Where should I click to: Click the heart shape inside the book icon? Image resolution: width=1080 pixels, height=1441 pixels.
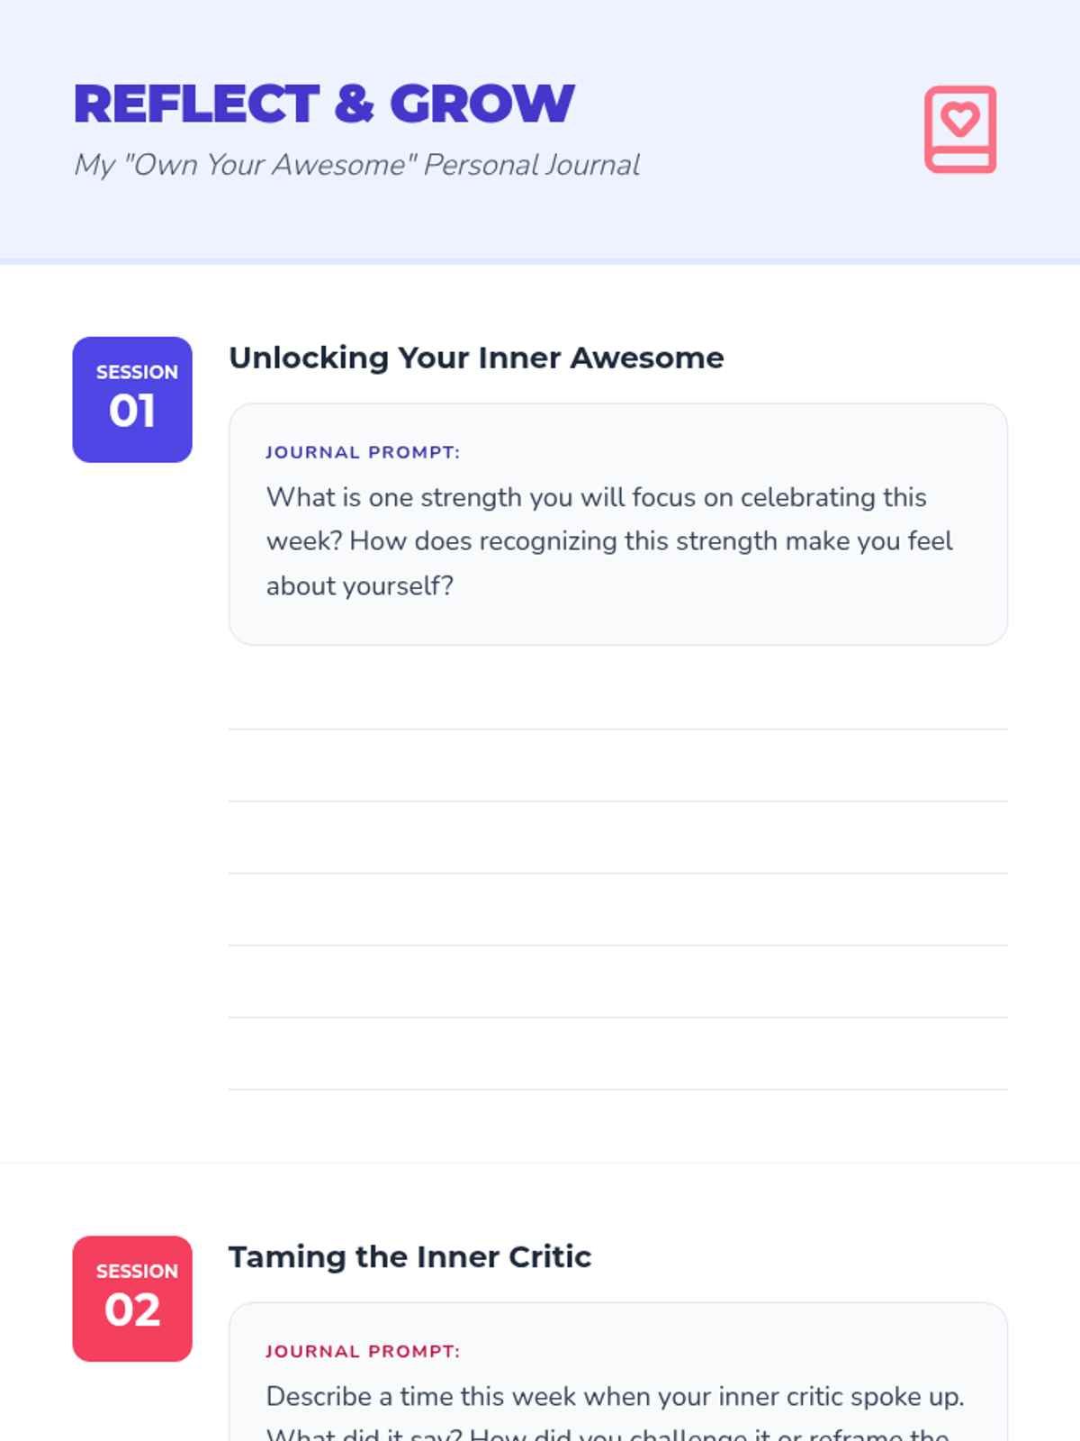[x=960, y=118]
